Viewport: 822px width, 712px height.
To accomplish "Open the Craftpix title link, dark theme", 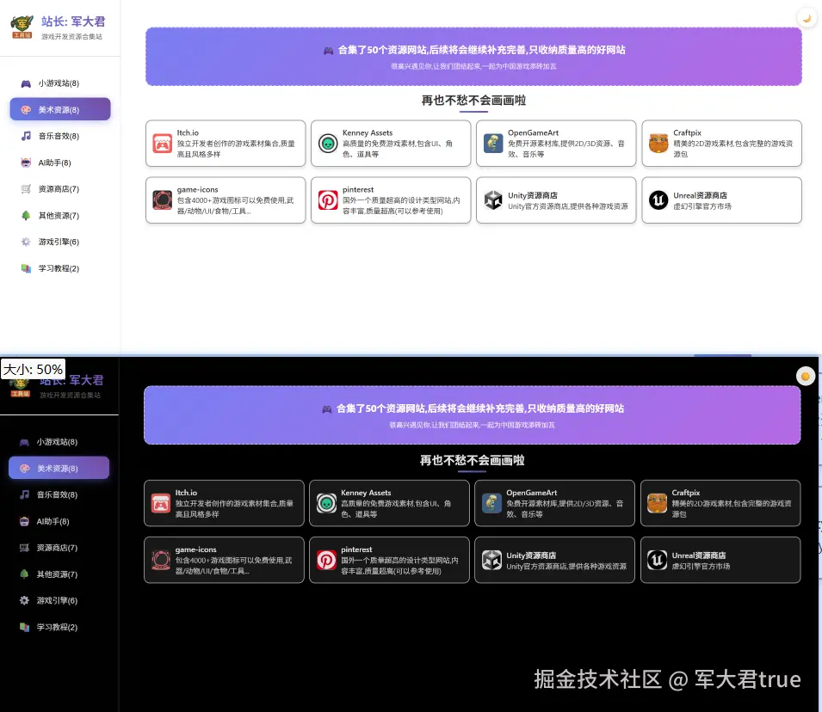I will tap(686, 493).
